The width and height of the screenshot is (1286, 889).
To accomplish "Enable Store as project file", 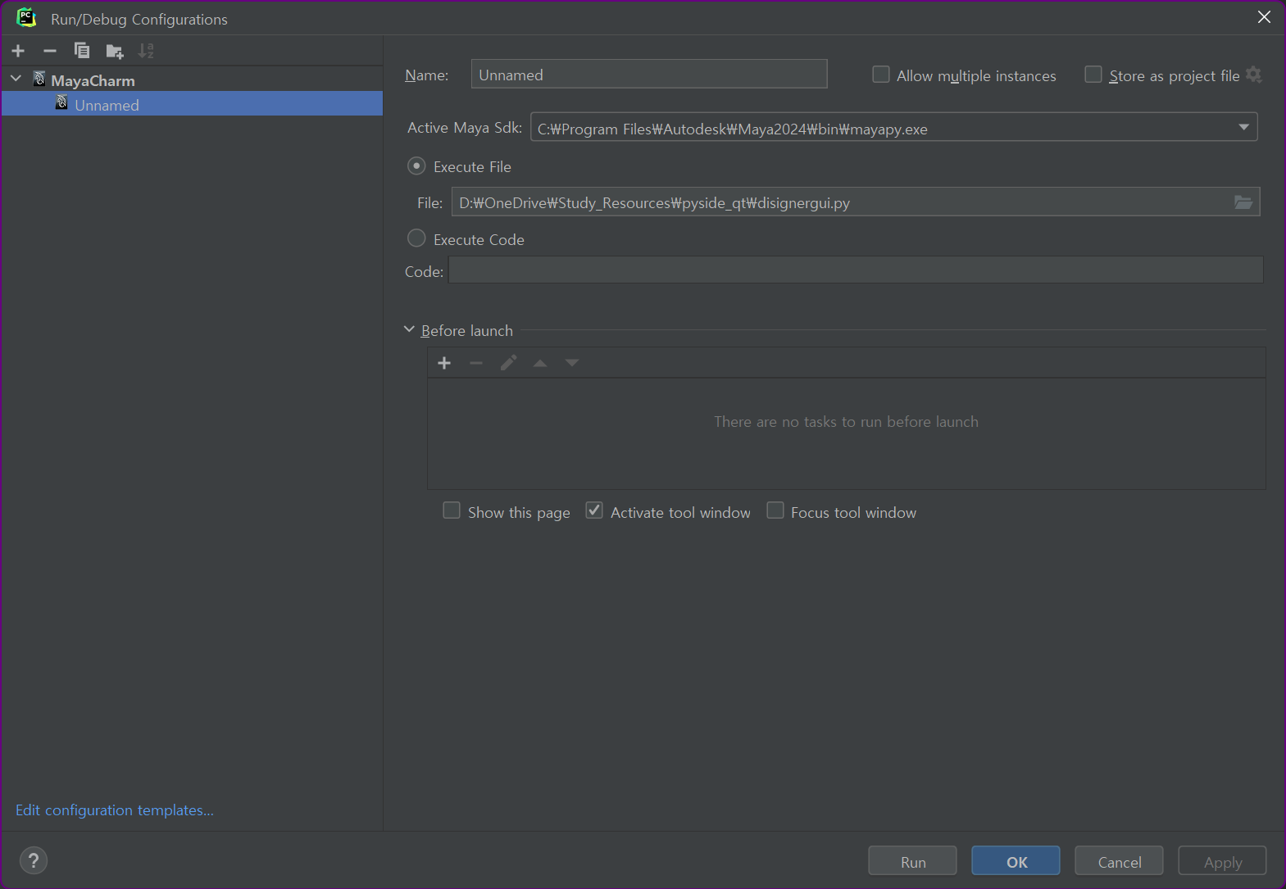I will point(1093,75).
